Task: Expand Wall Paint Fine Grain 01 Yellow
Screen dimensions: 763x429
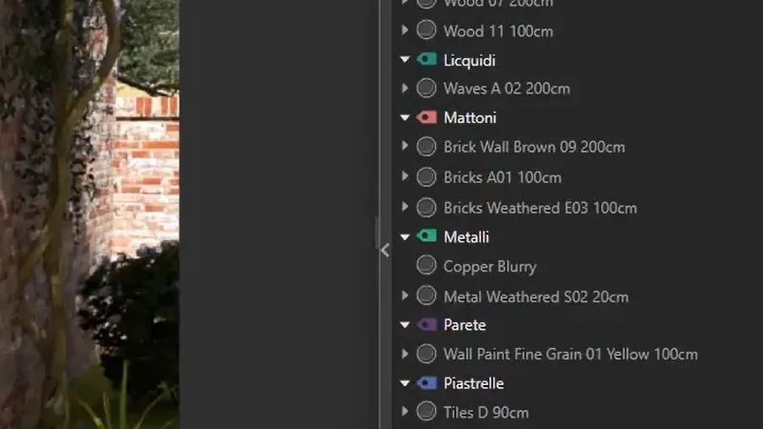Action: pos(404,354)
